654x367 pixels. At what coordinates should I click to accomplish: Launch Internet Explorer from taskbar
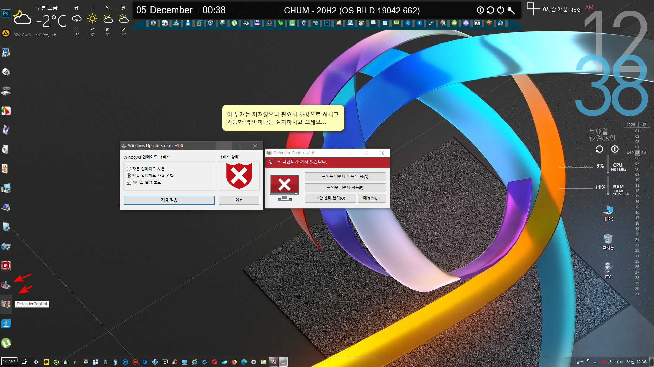tap(194, 362)
